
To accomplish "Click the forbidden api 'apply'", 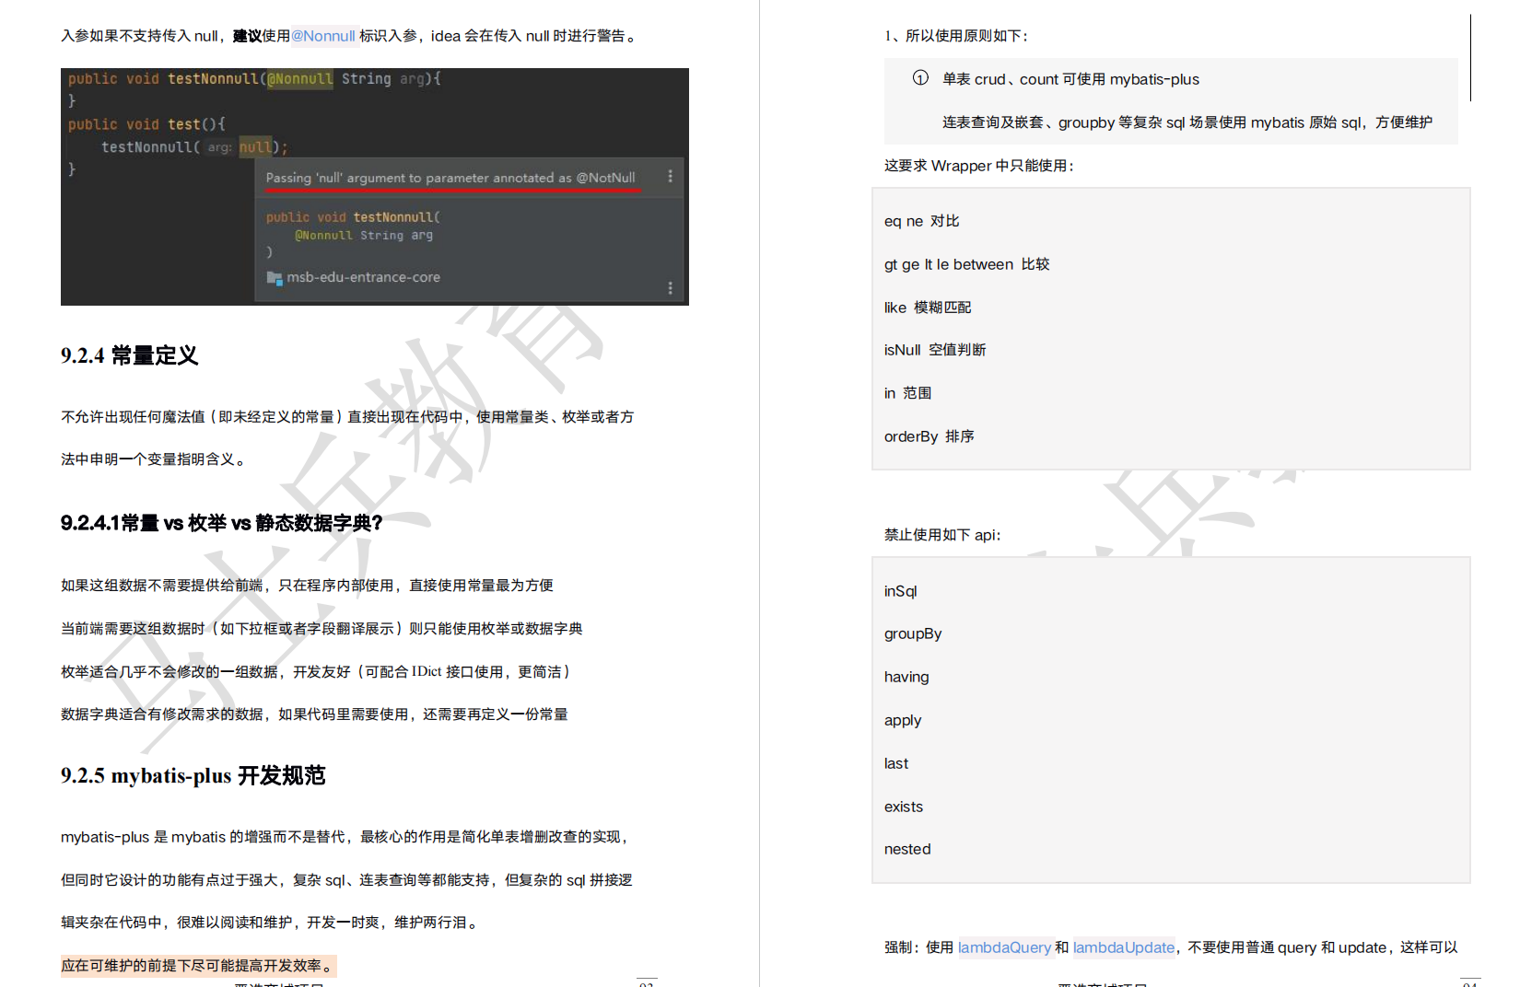I will point(903,720).
